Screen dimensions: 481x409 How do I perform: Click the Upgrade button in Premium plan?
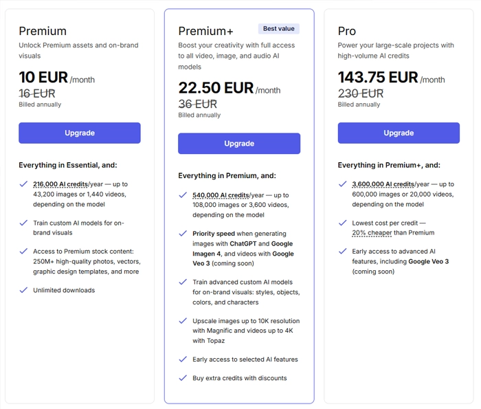pos(80,133)
